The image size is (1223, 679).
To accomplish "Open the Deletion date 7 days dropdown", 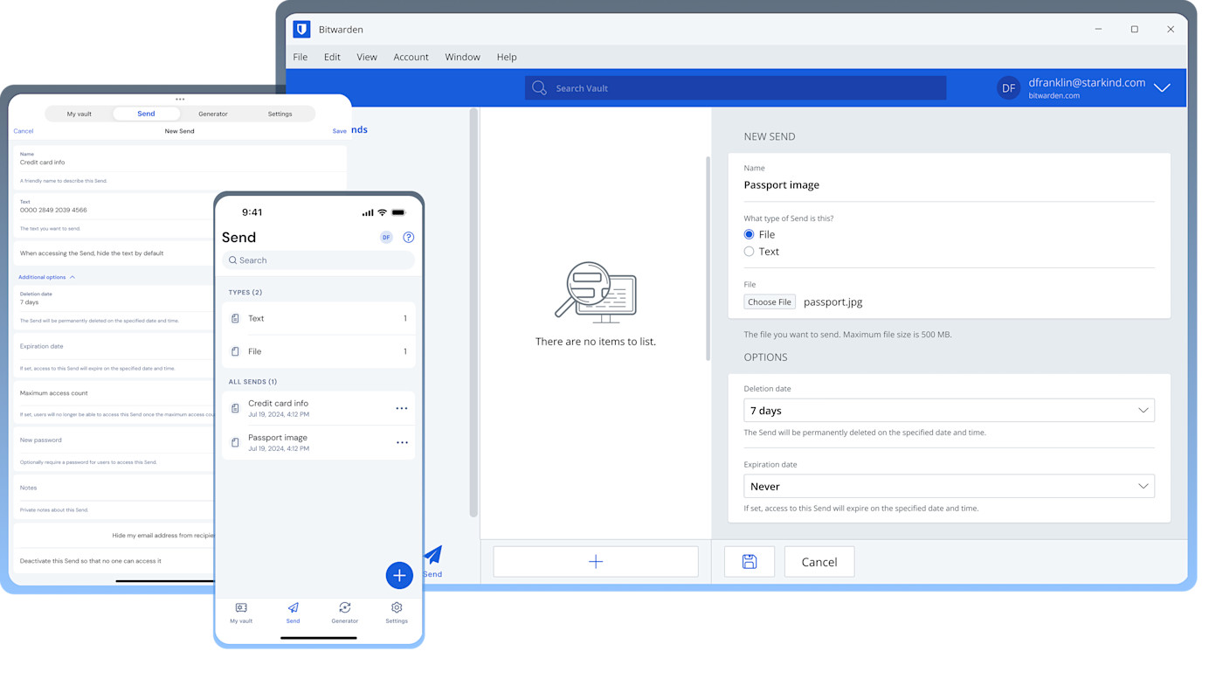I will [949, 411].
